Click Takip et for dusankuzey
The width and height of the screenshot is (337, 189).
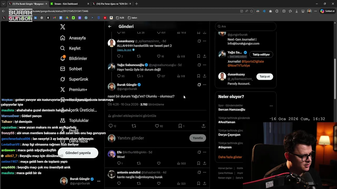[265, 77]
